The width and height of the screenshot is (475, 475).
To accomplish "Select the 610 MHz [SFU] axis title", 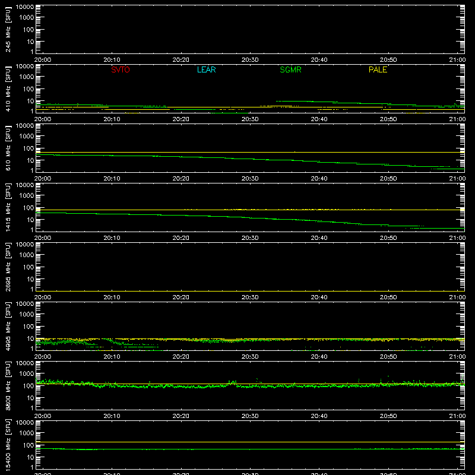I will coord(8,148).
